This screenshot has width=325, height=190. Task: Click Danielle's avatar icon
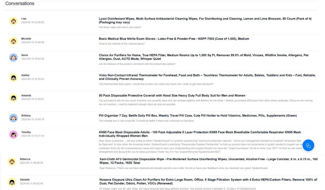point(12,182)
